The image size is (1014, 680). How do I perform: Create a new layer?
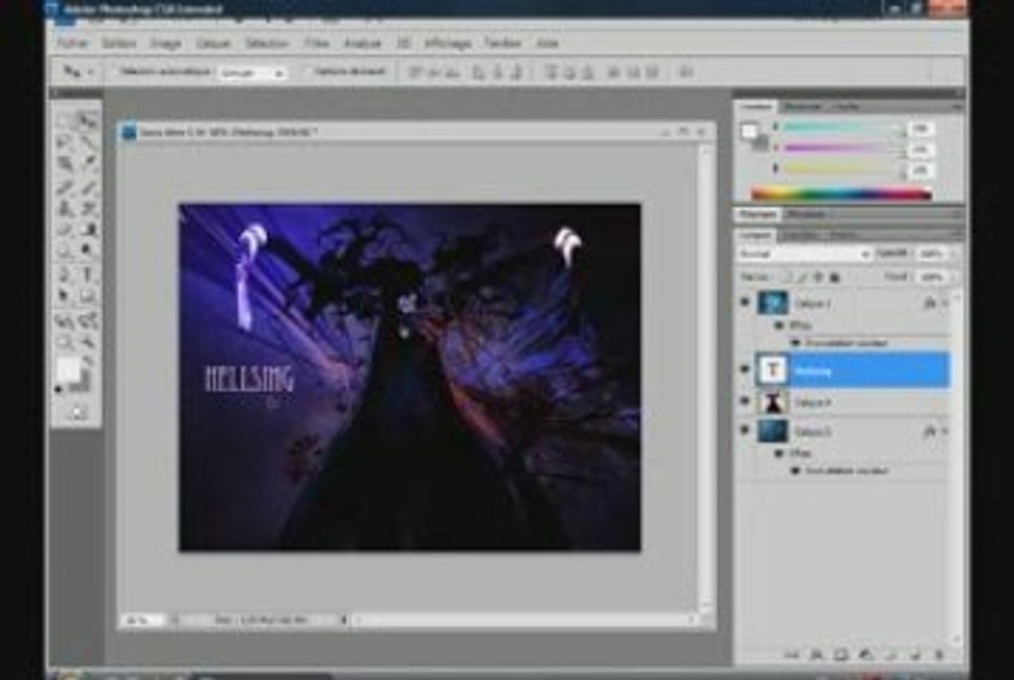click(915, 654)
